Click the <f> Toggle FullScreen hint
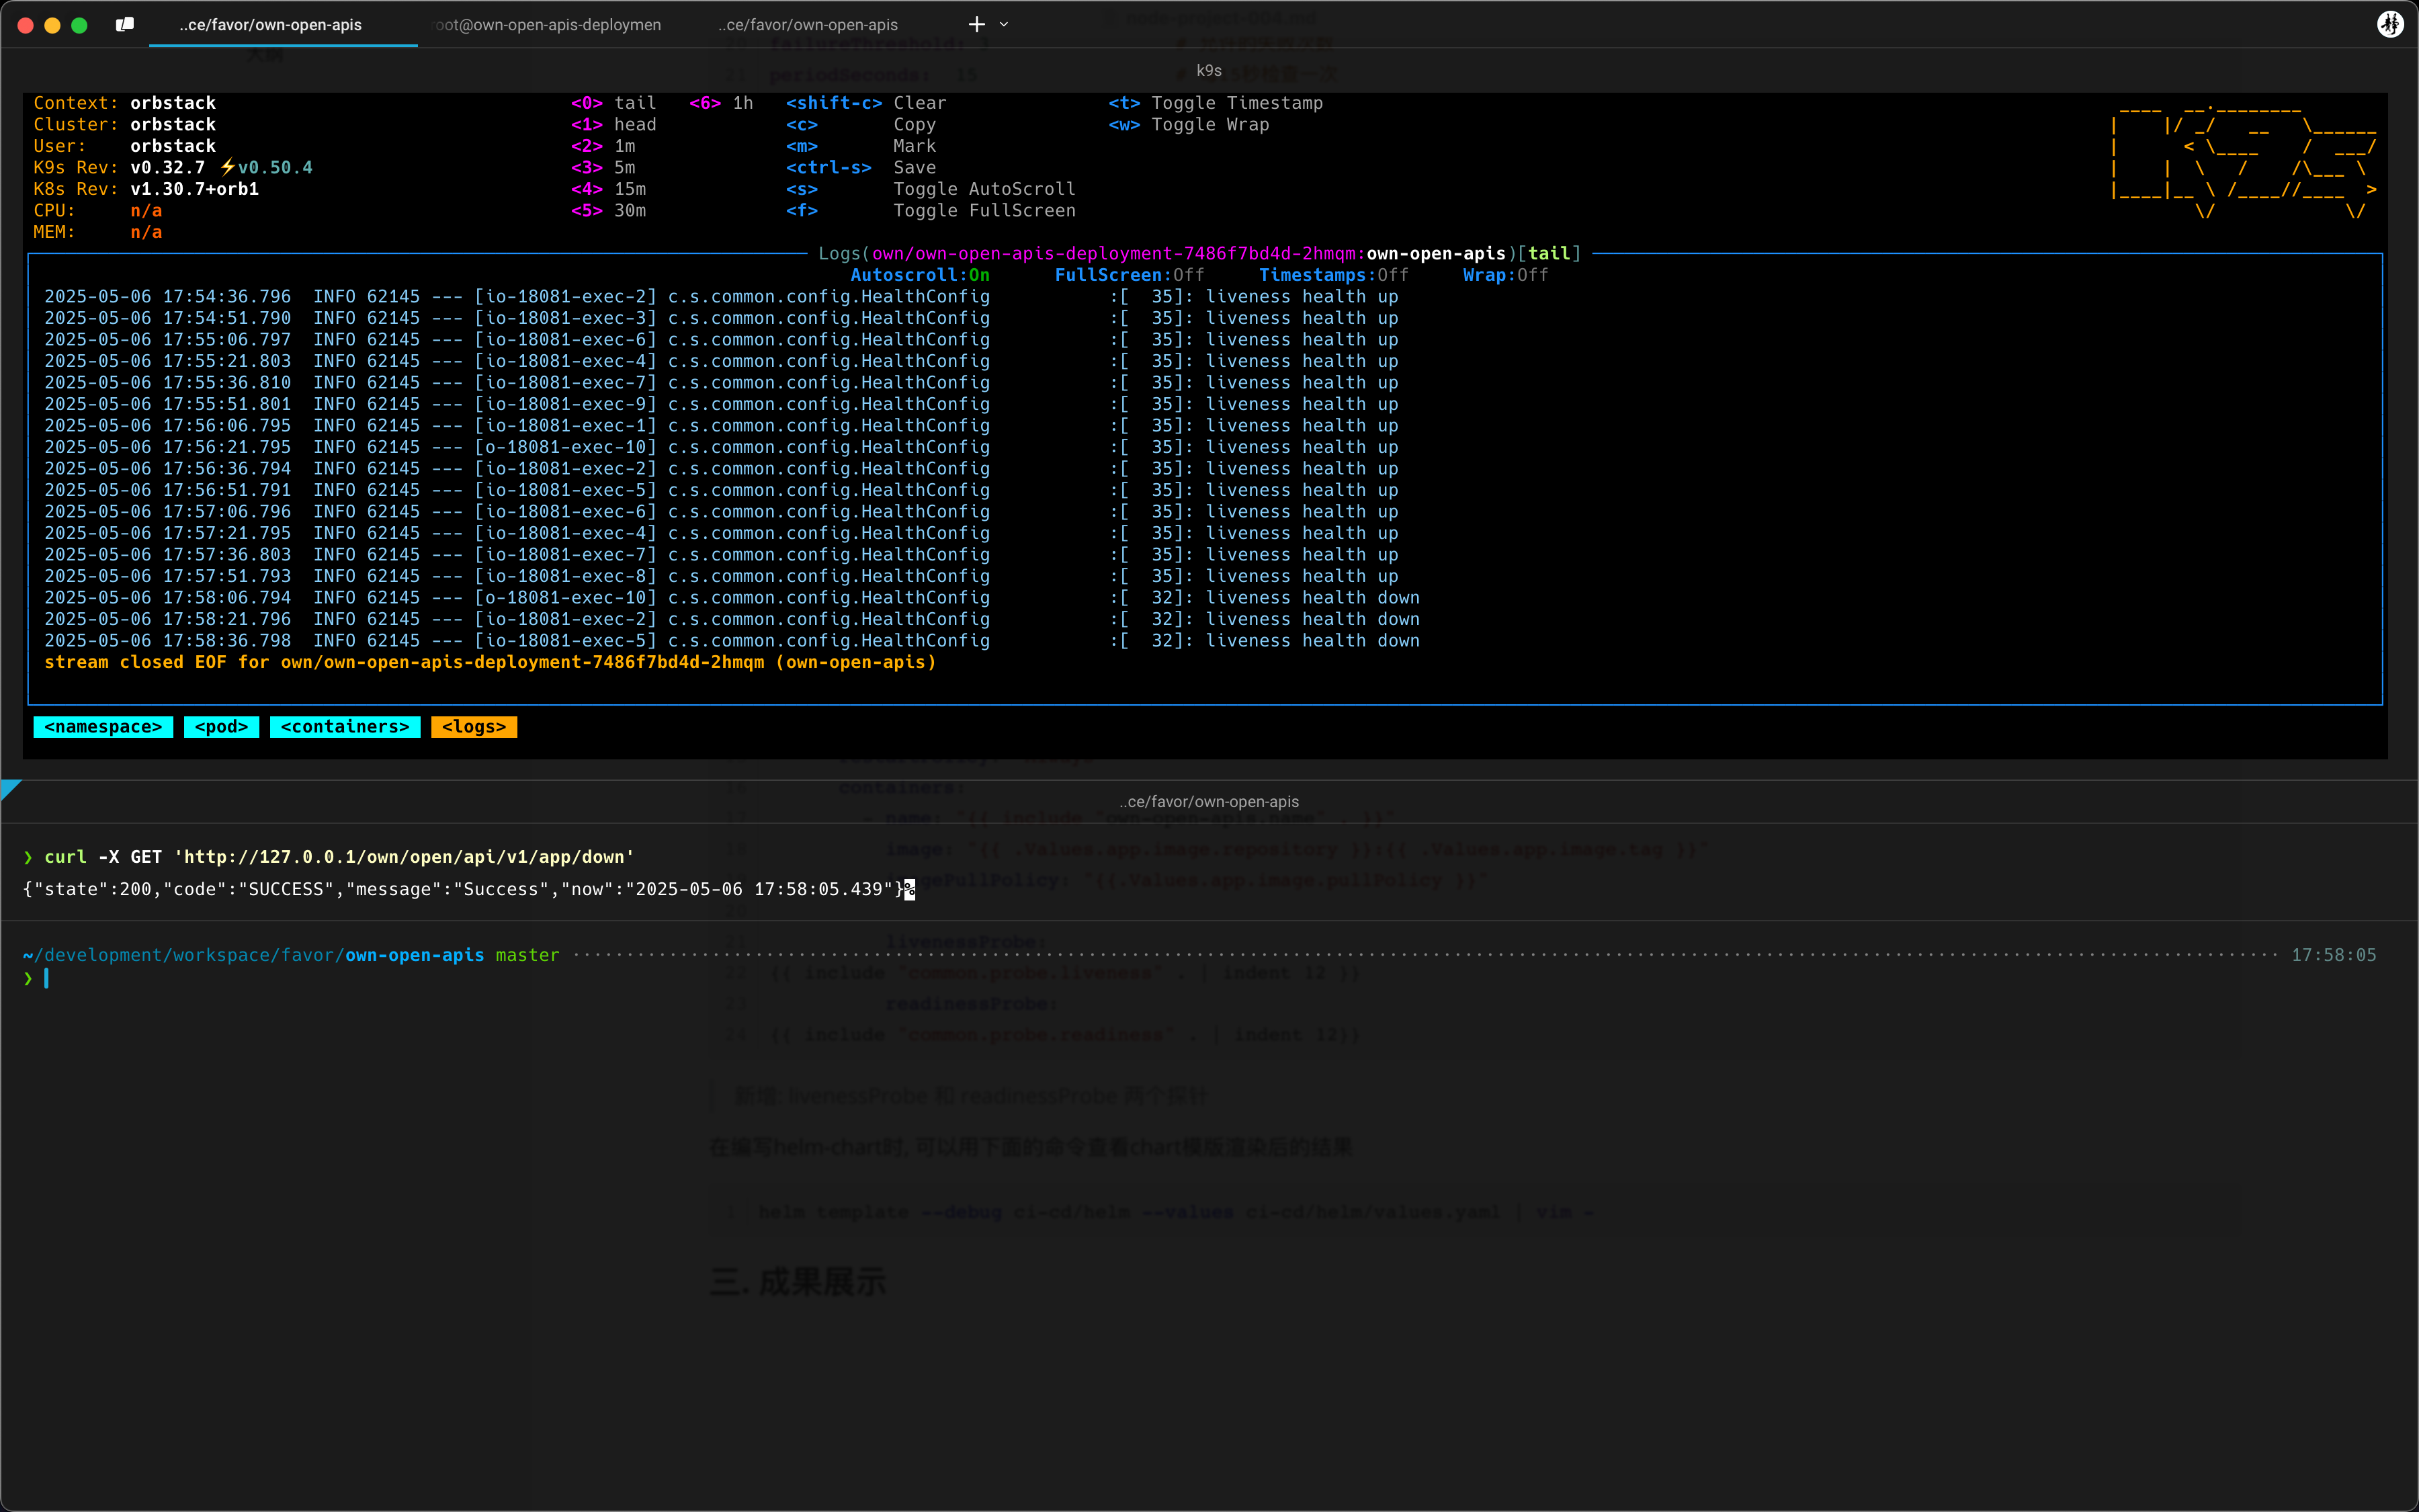 [931, 210]
